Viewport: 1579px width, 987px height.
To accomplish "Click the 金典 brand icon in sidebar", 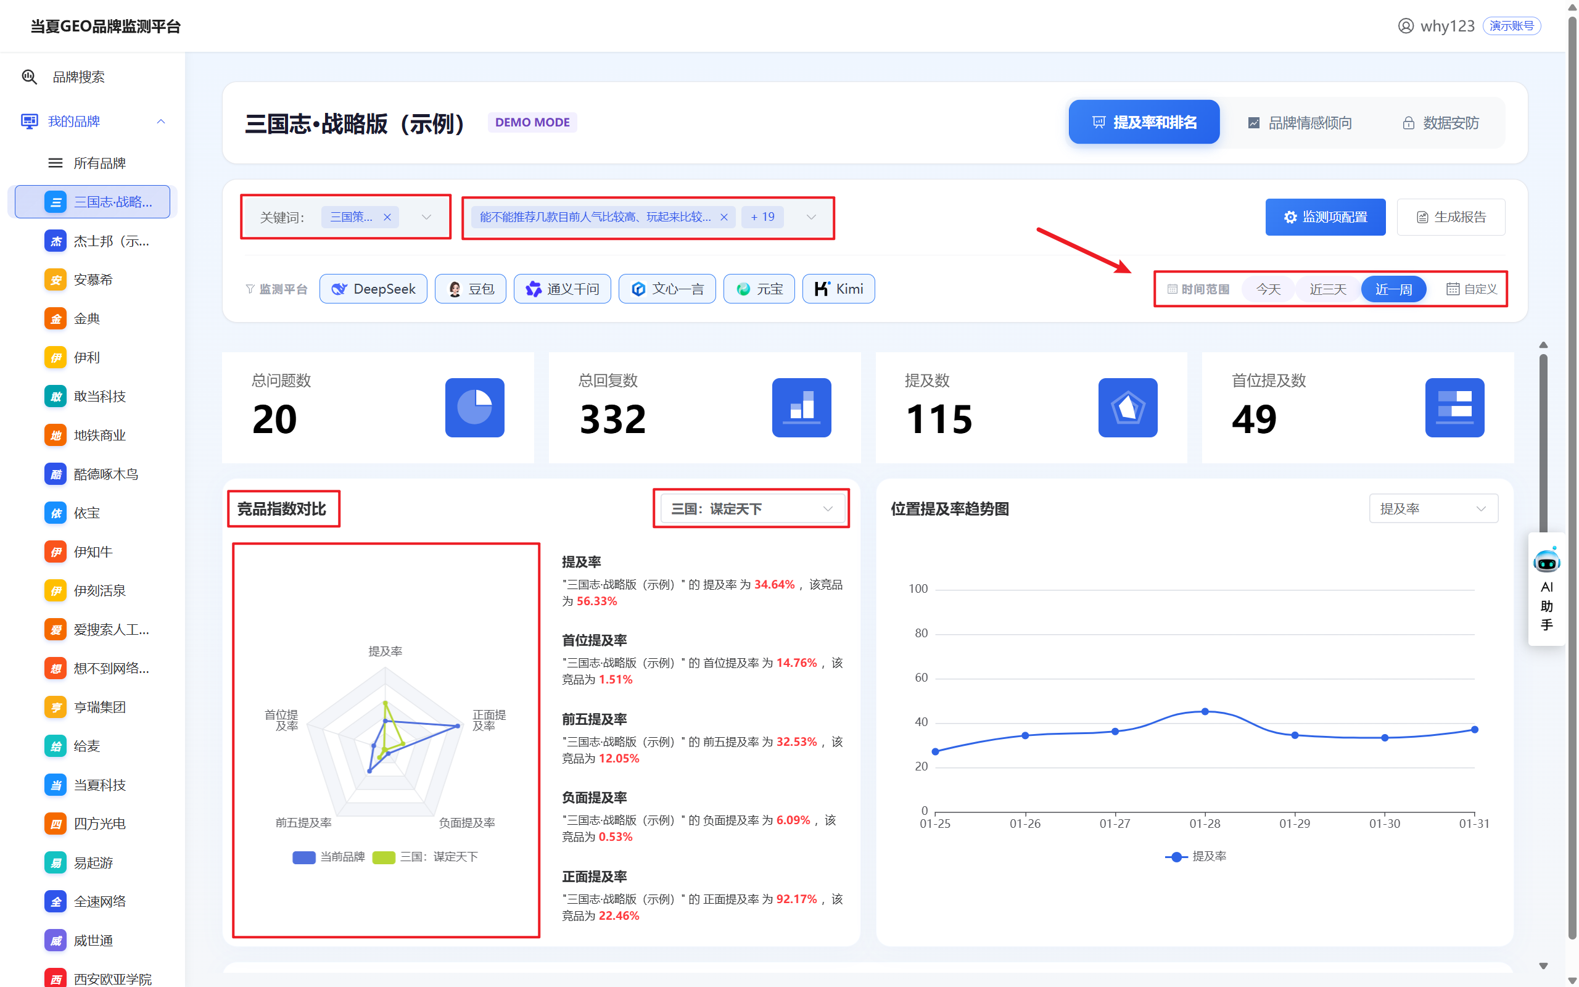I will tap(56, 318).
